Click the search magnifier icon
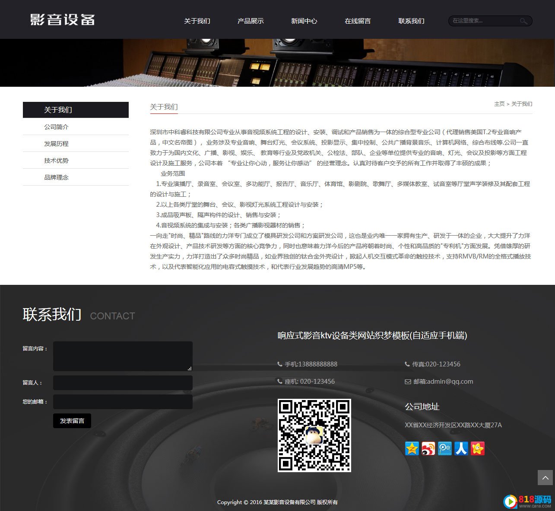The height and width of the screenshot is (511, 555). [x=523, y=21]
